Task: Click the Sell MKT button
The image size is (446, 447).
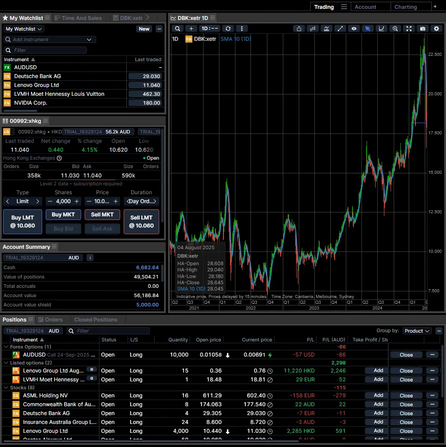Action: 102,215
